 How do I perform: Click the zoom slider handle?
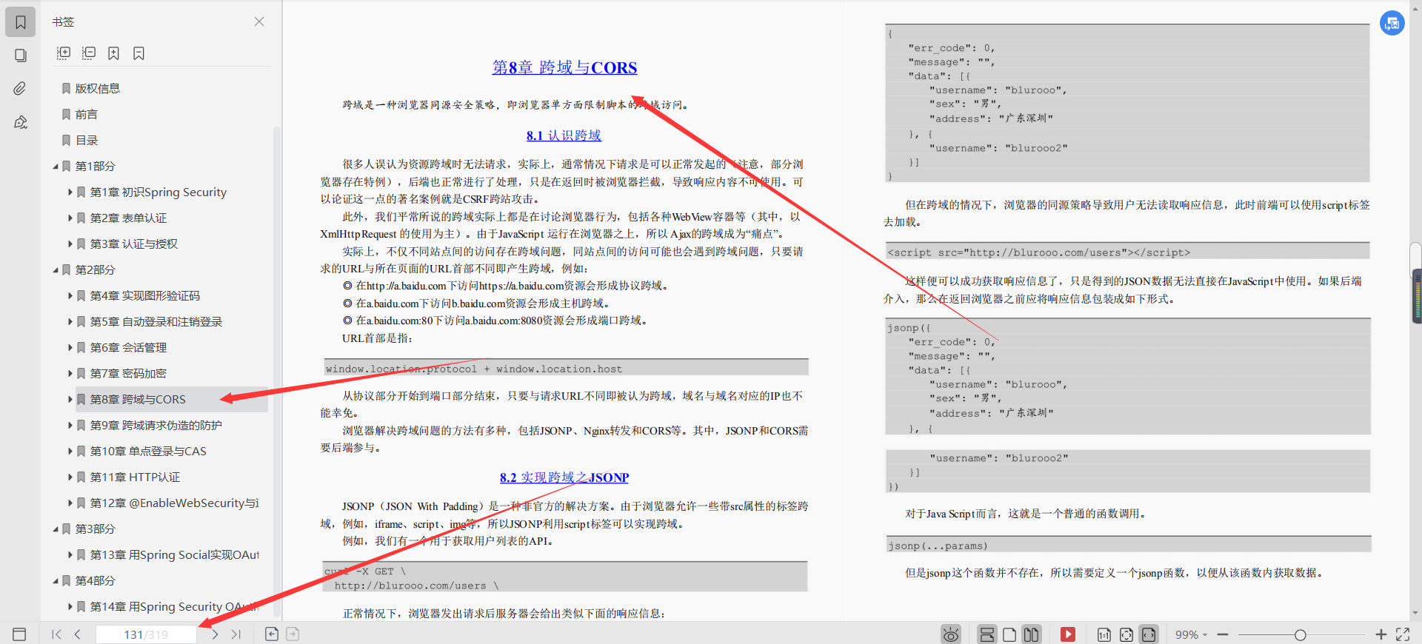point(1300,634)
